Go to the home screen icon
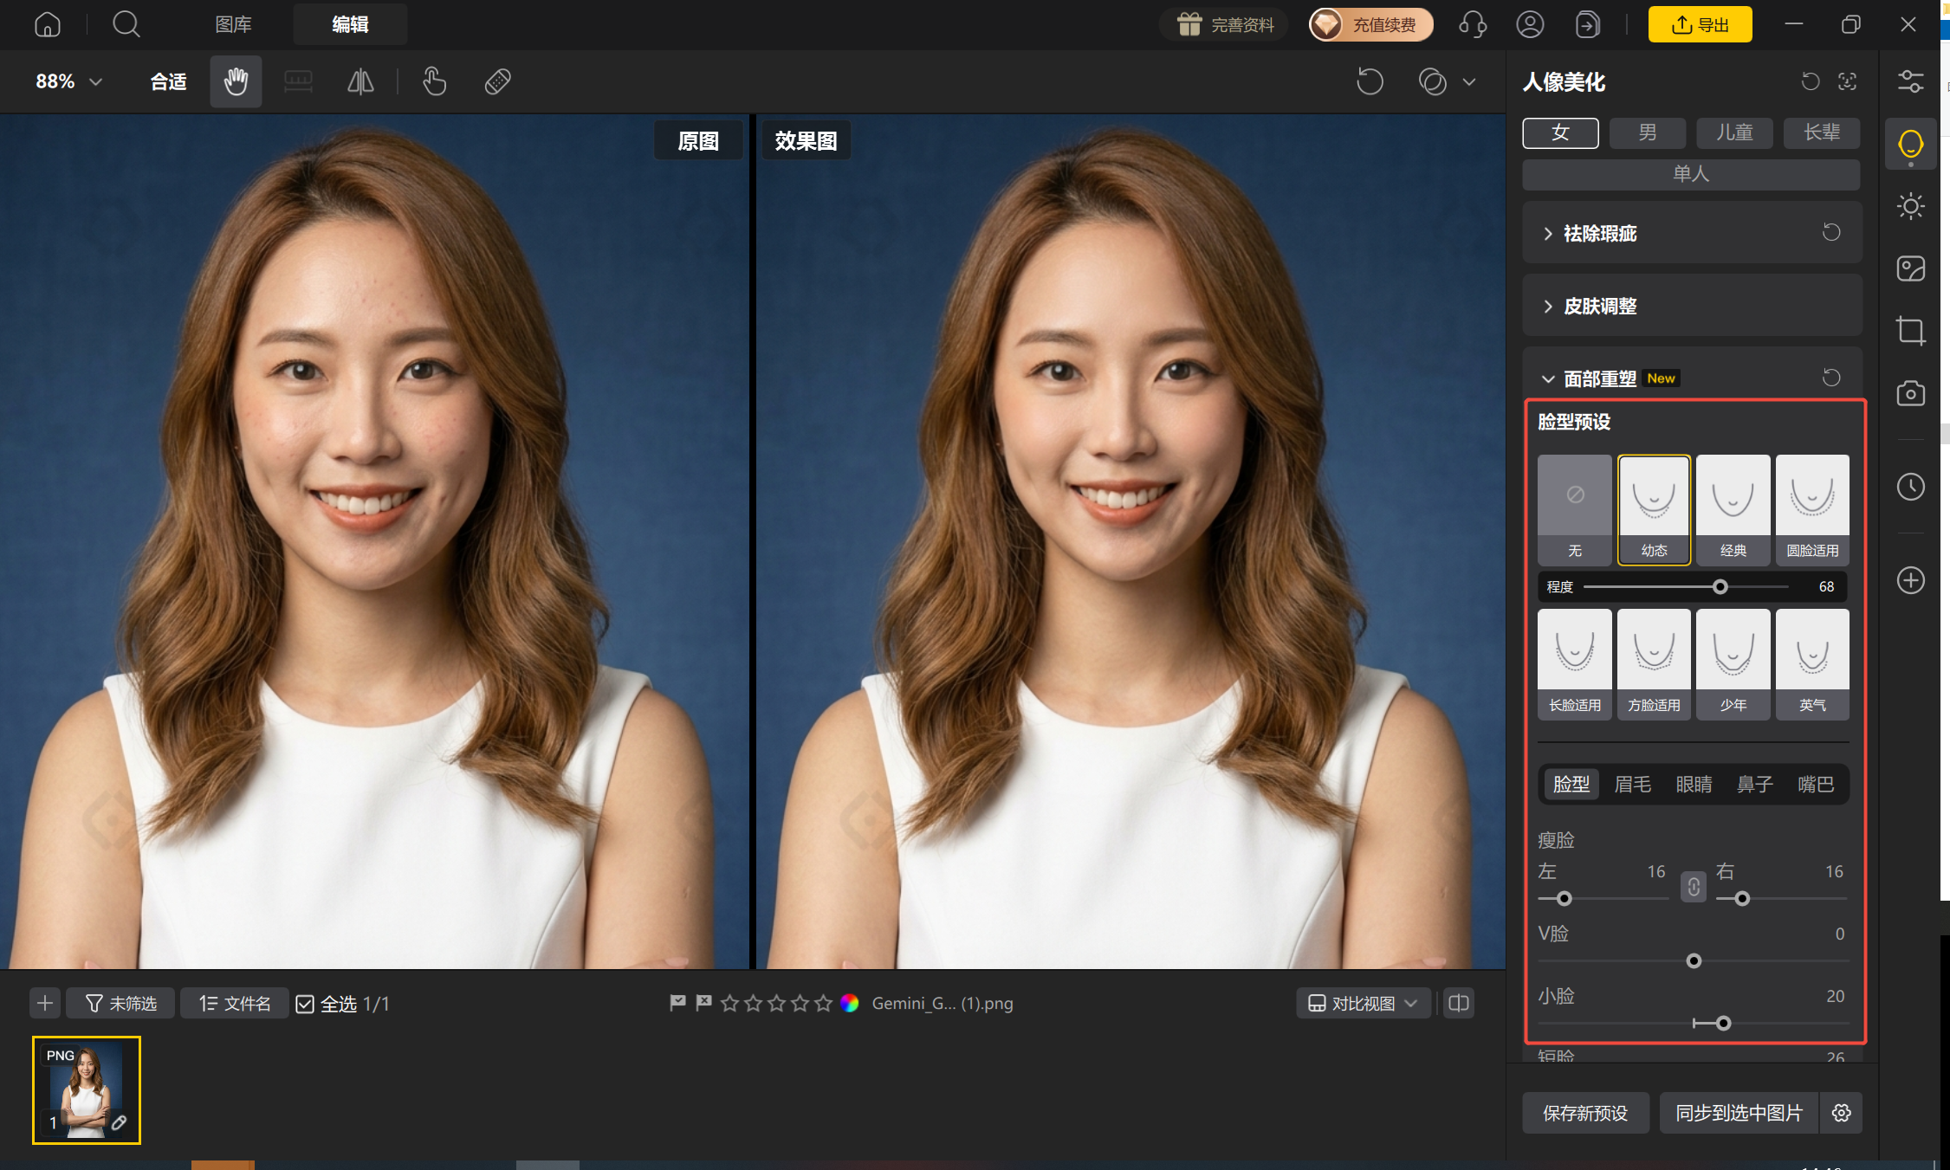This screenshot has width=1950, height=1170. pyautogui.click(x=48, y=24)
